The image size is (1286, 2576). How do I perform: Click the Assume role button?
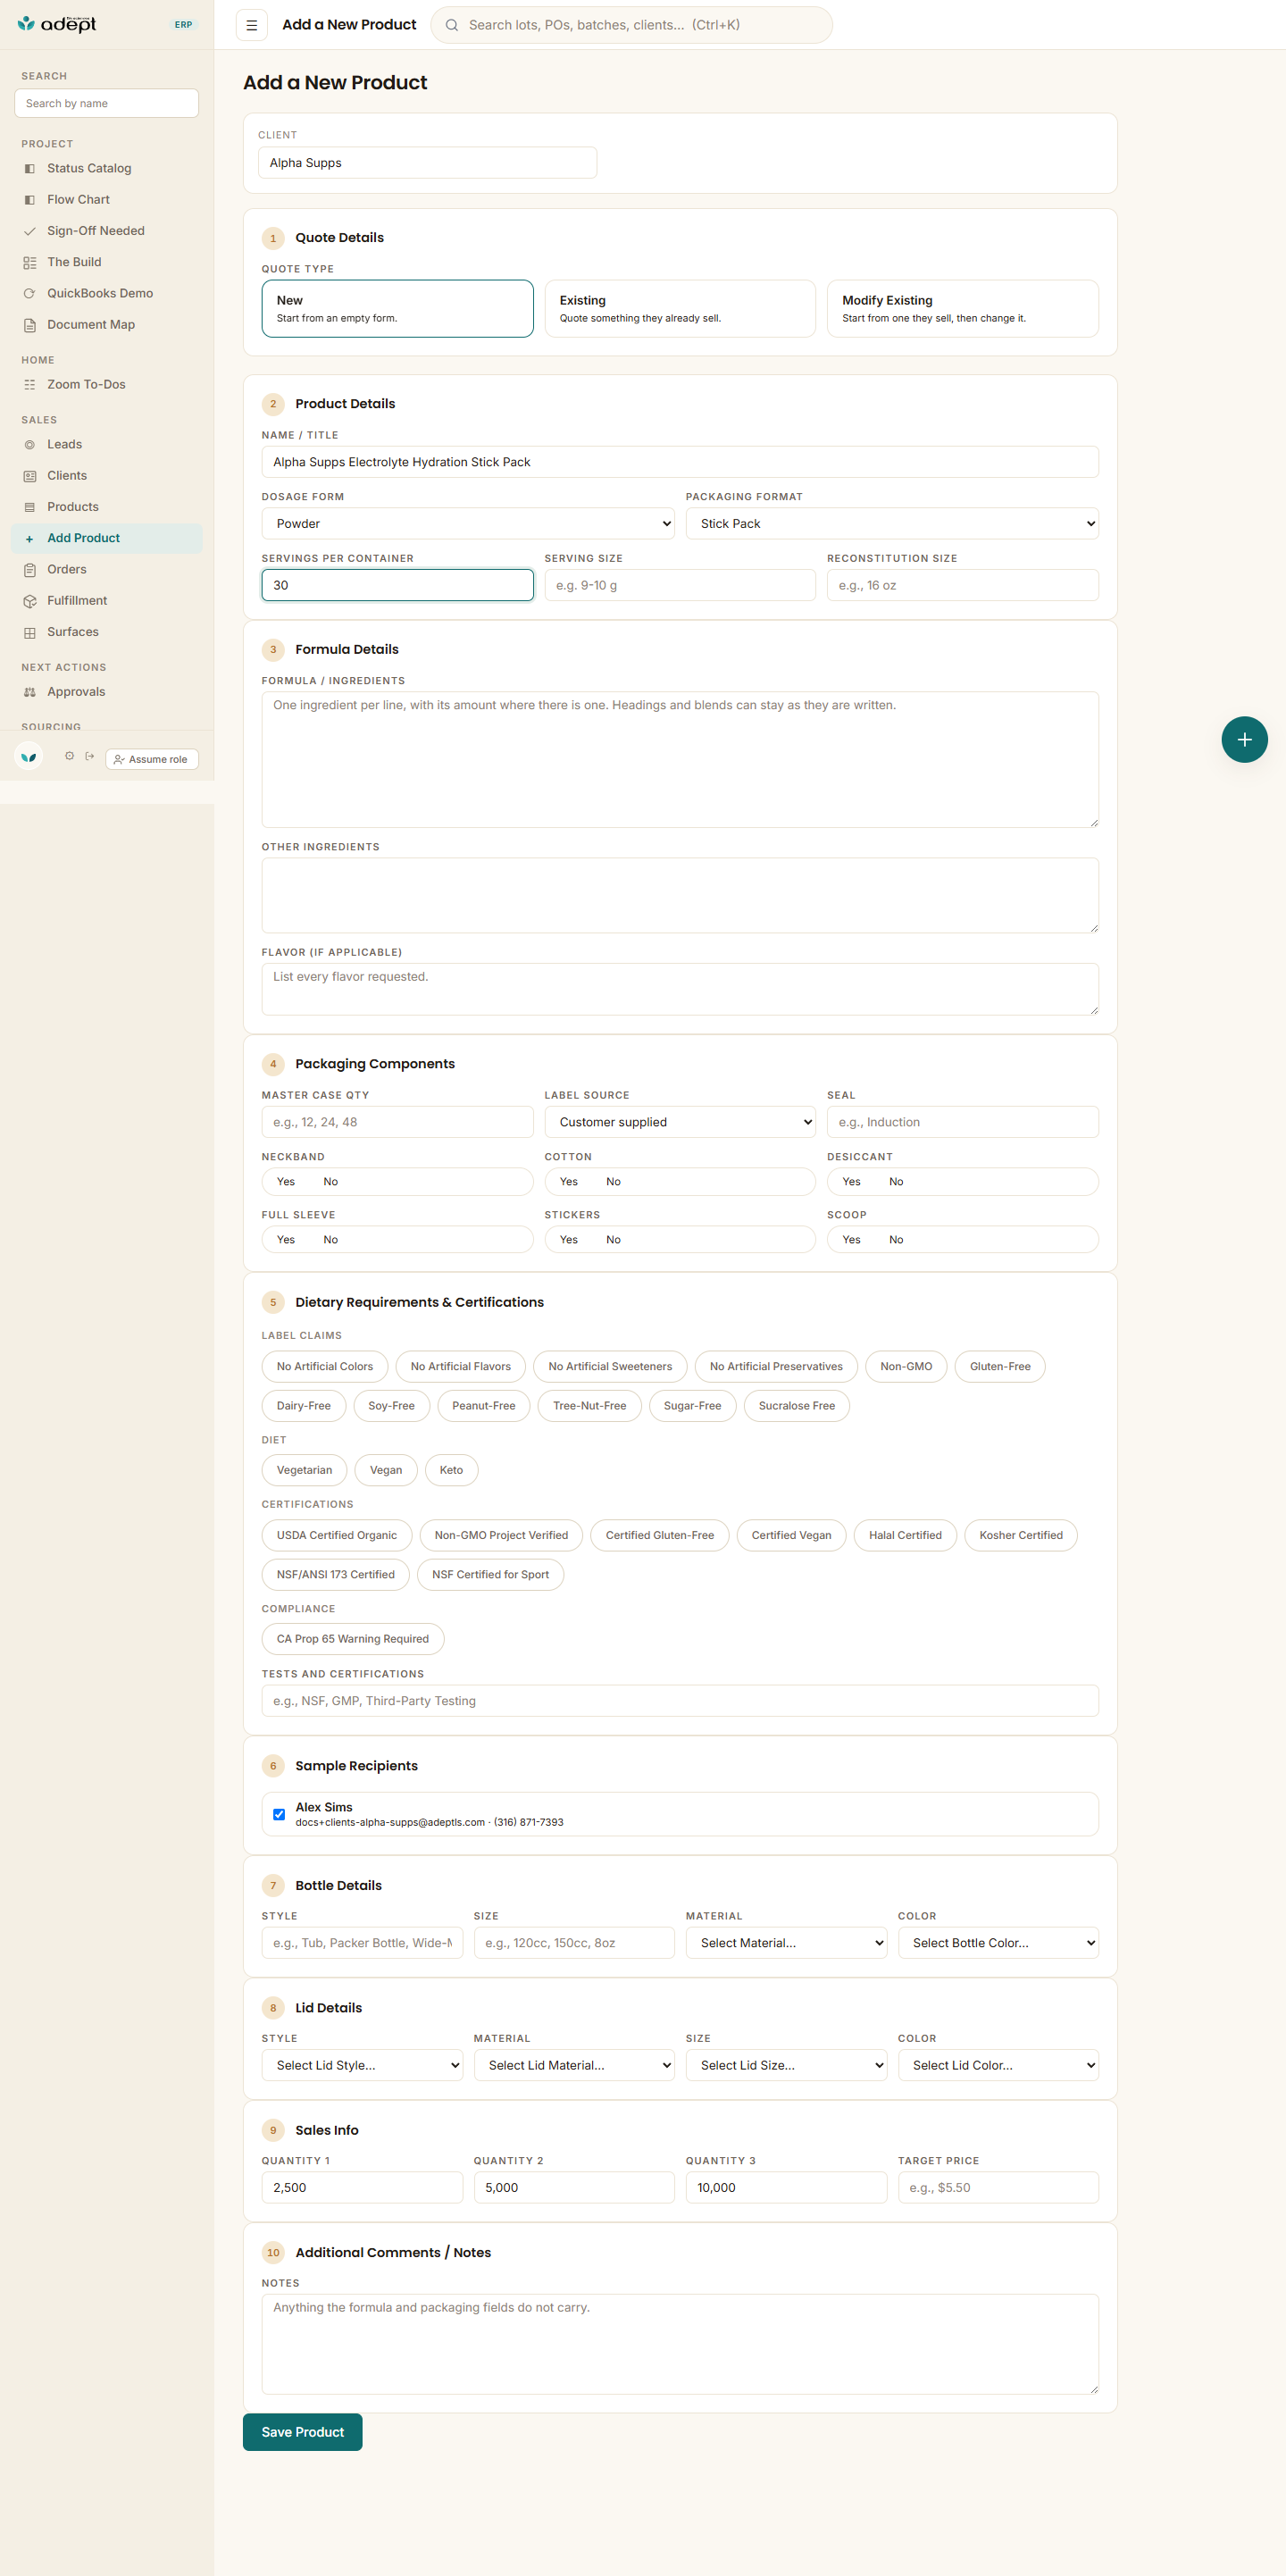point(152,759)
